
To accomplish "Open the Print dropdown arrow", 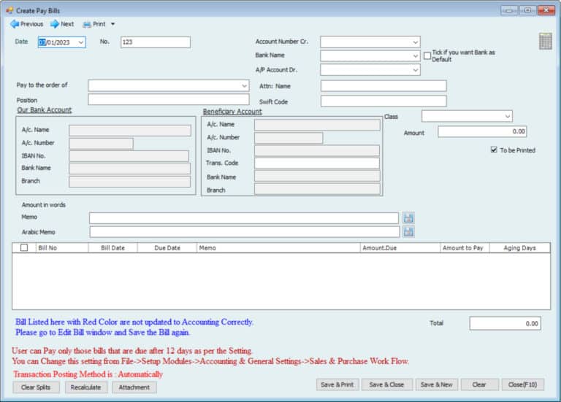I will (x=112, y=24).
